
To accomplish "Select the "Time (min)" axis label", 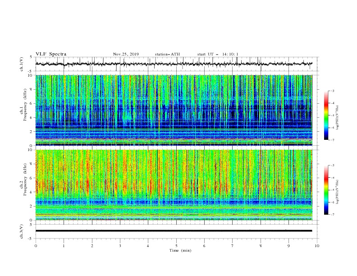I will point(180,250).
